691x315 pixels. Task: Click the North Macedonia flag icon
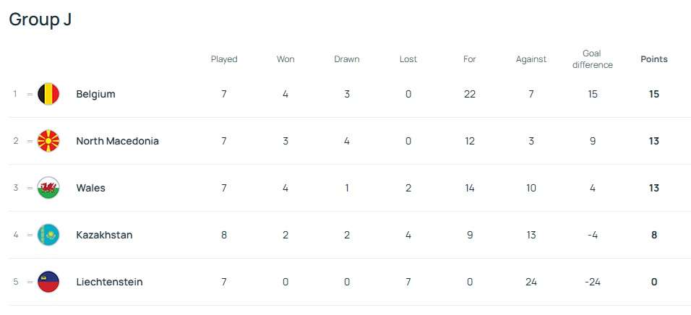pyautogui.click(x=48, y=141)
